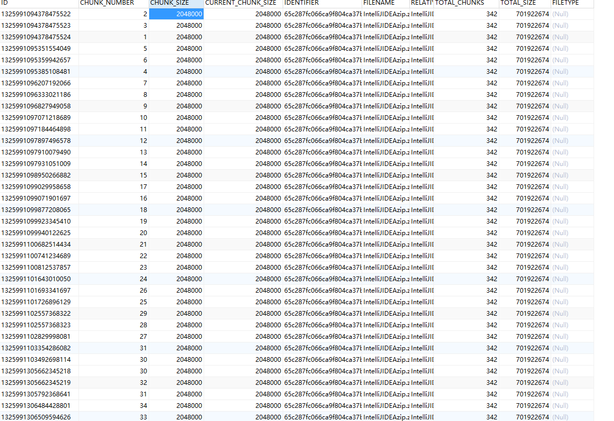Select ID cell 1325991101643010050
Viewport: 614px width, 421px height.
click(x=39, y=279)
